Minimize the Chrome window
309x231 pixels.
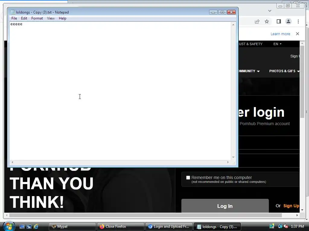click(x=280, y=6)
